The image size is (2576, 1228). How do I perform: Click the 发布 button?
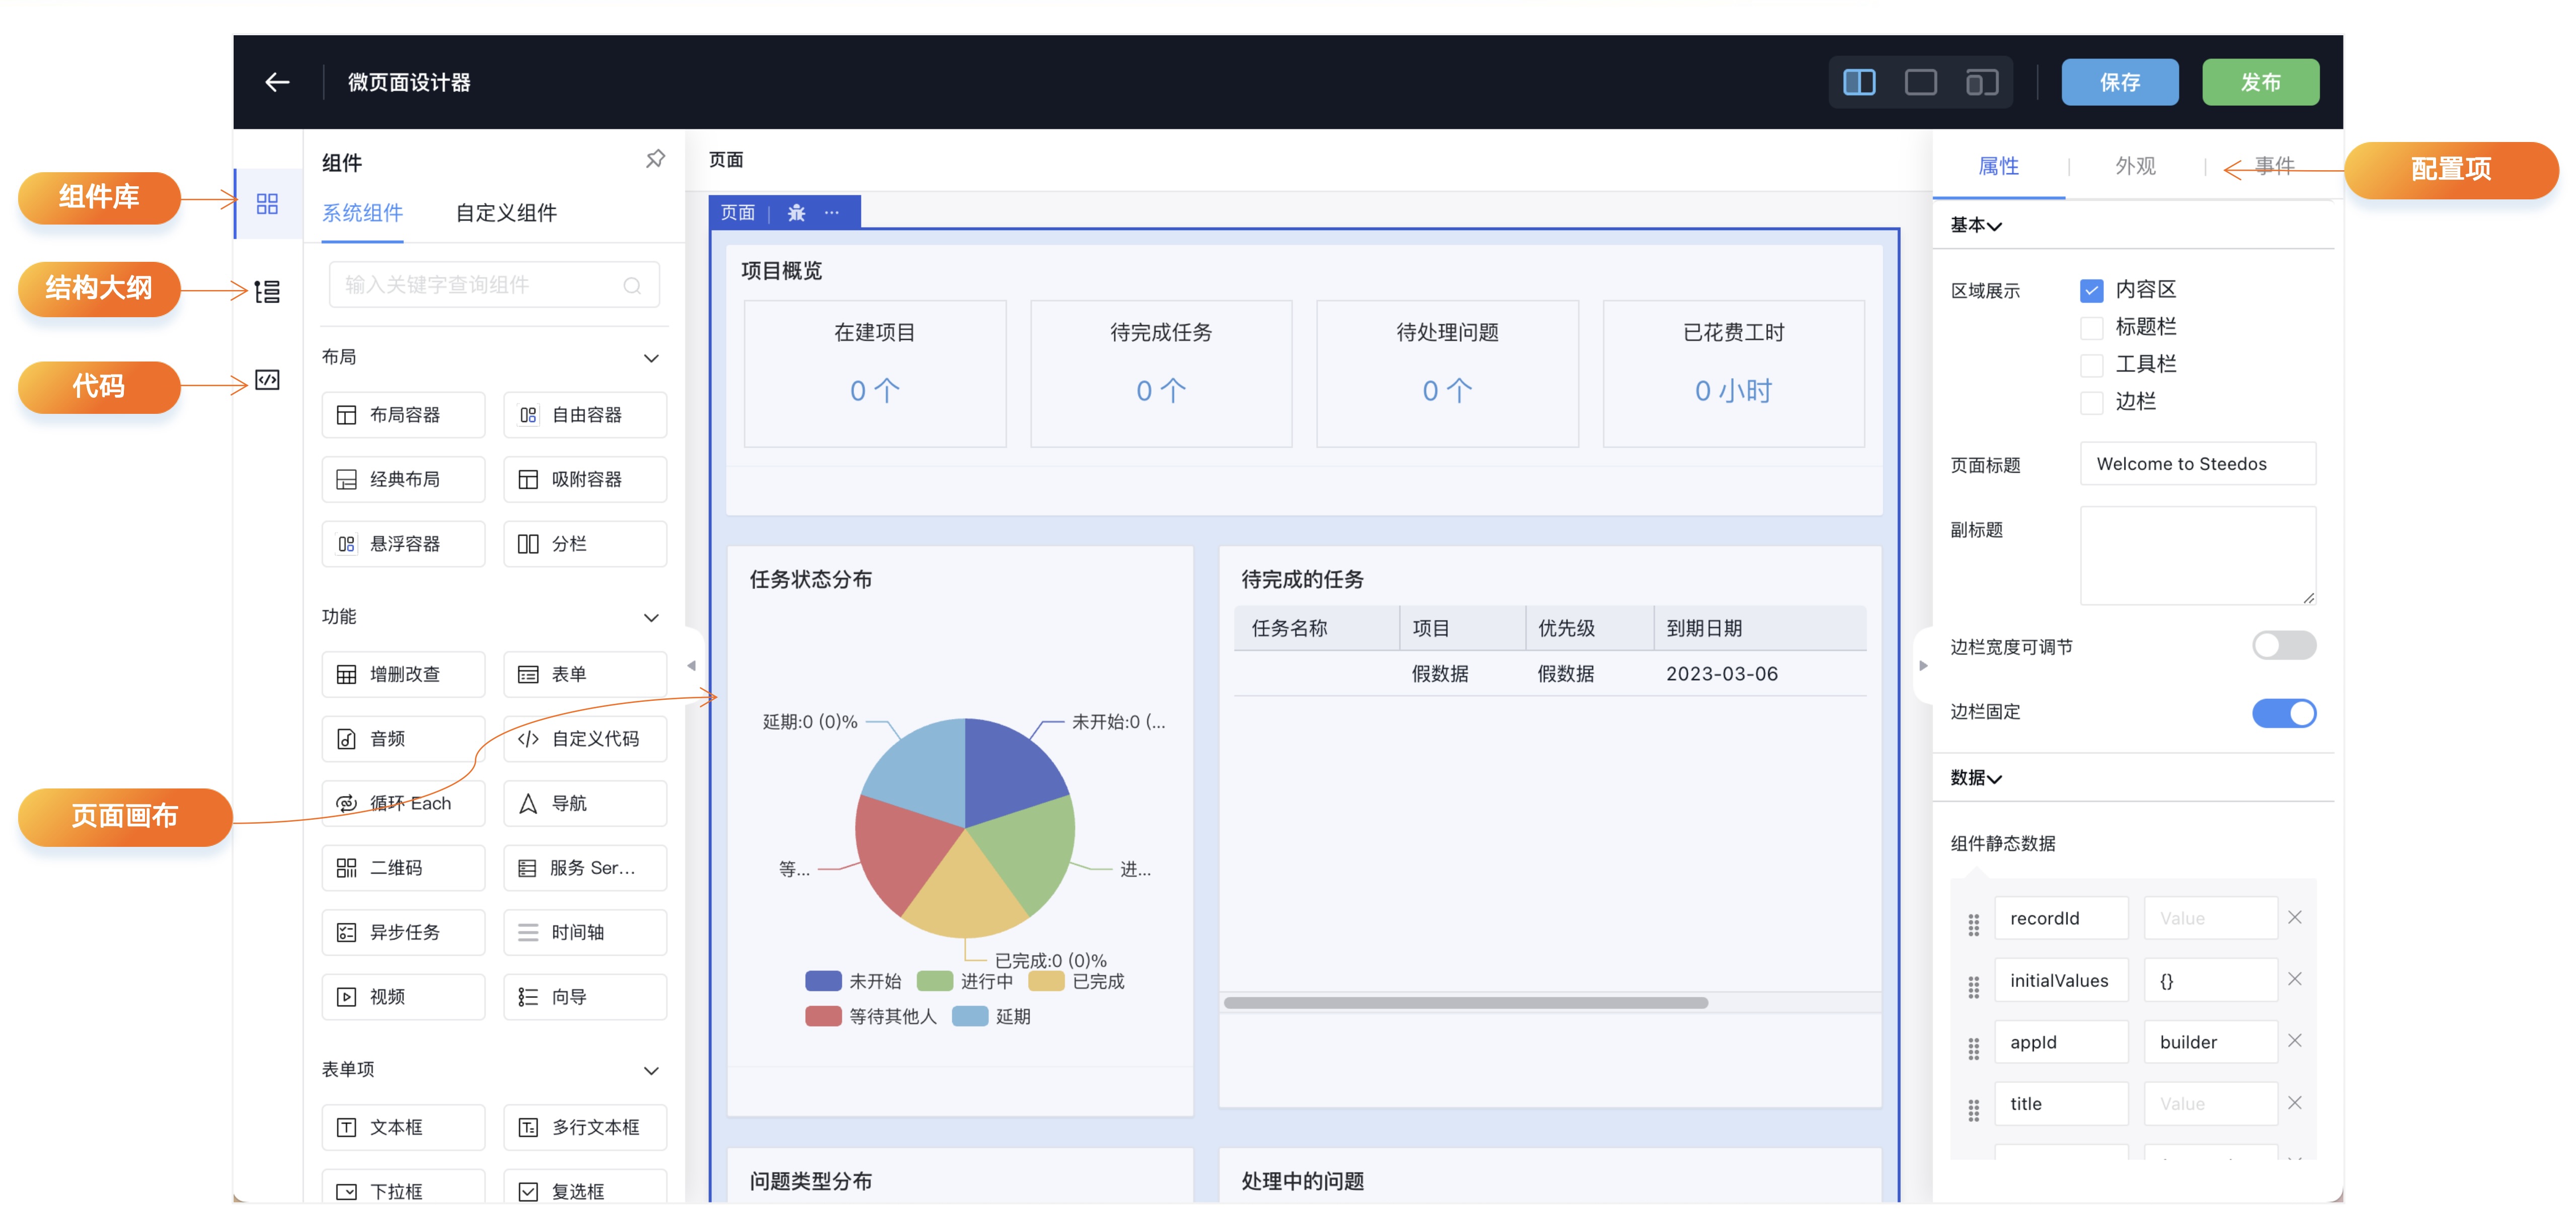click(2260, 82)
